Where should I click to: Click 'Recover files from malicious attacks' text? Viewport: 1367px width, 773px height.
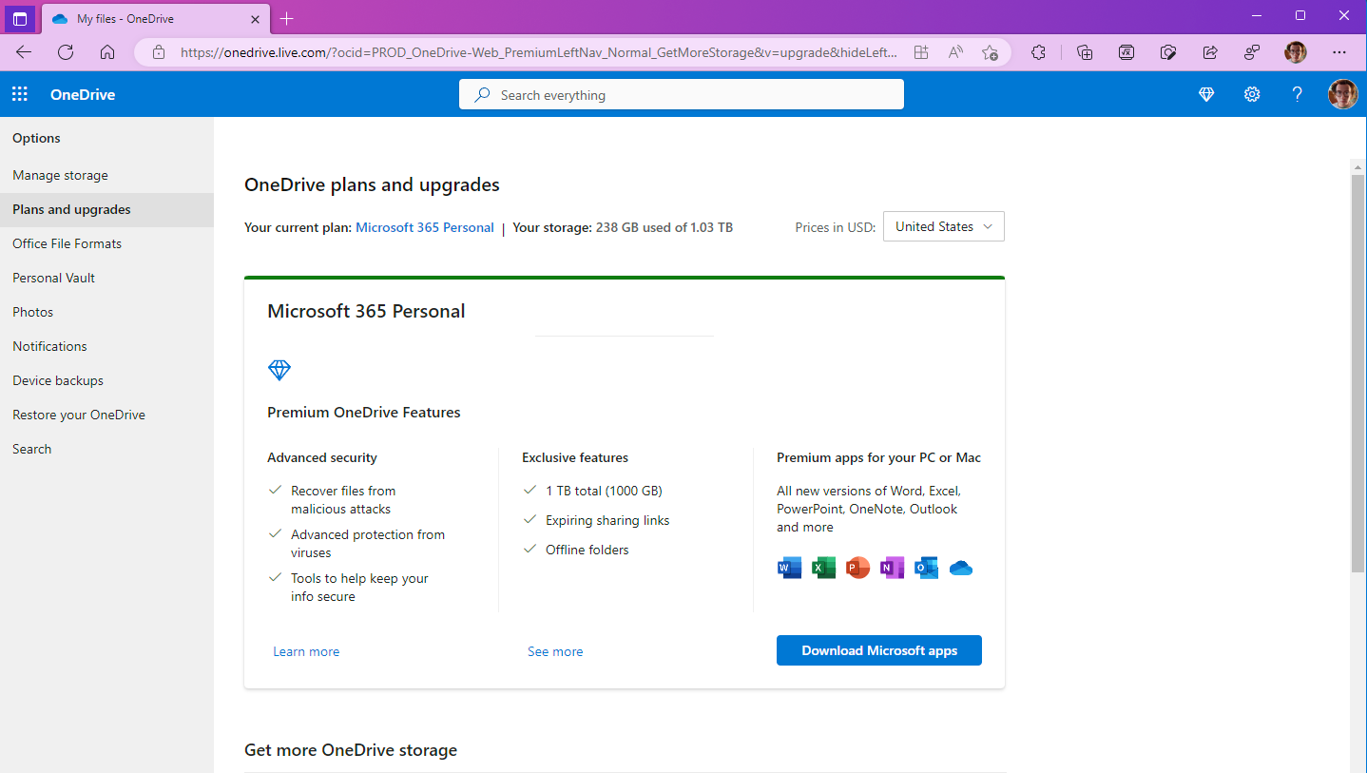(x=343, y=500)
